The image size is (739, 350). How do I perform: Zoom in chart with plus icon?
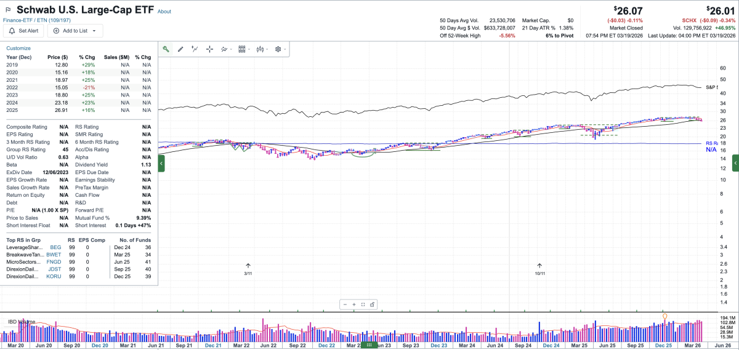click(x=354, y=304)
